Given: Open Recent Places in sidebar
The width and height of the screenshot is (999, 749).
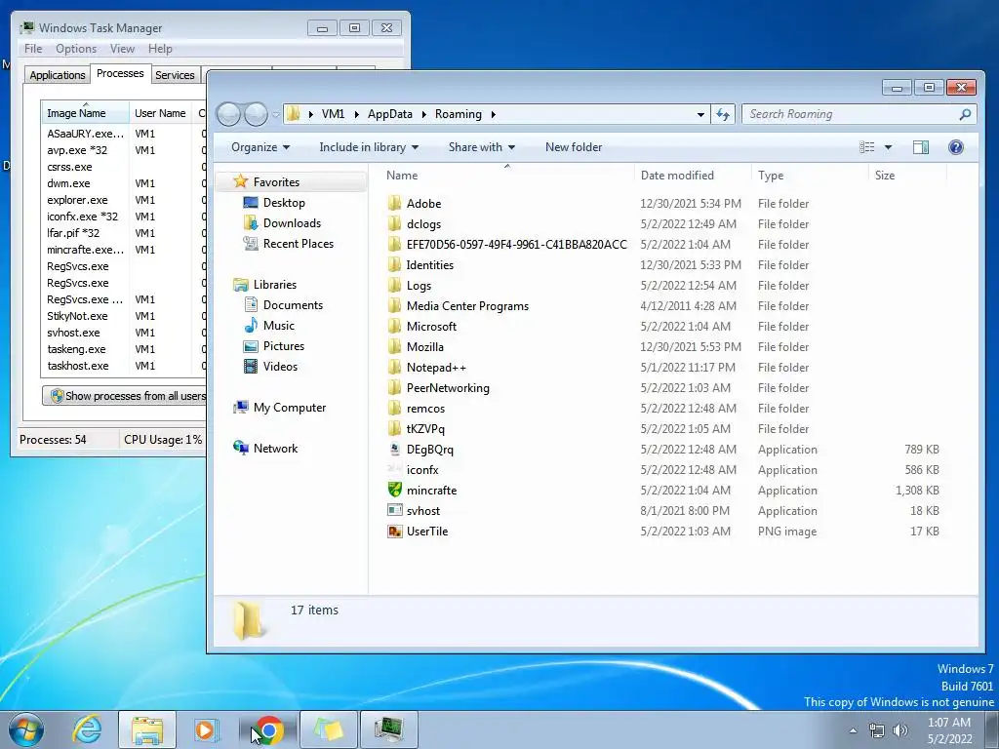Looking at the screenshot, I should click(x=288, y=243).
